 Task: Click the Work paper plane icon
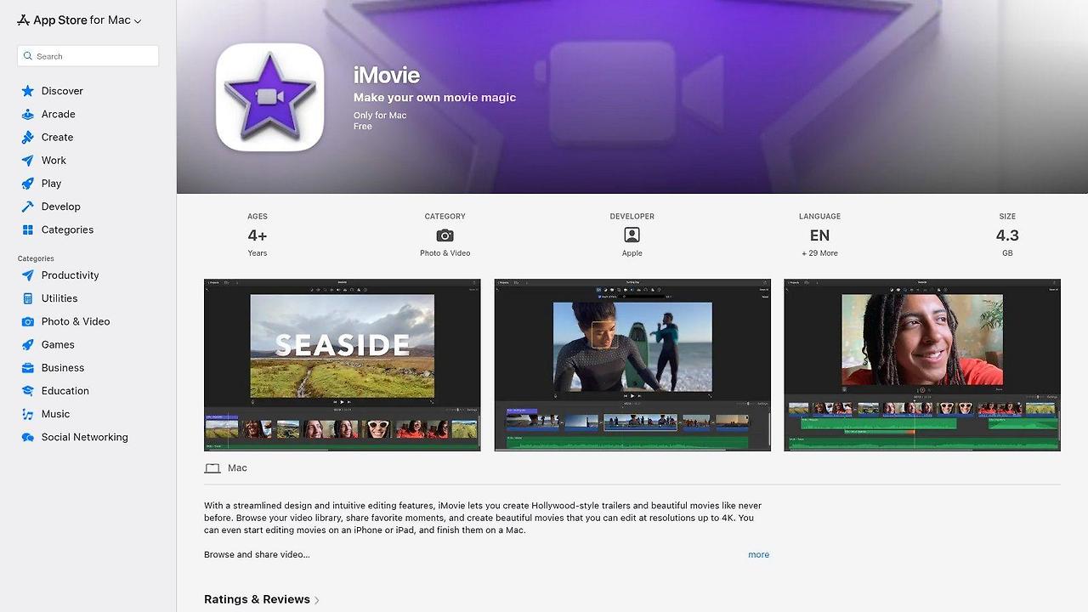(x=28, y=160)
